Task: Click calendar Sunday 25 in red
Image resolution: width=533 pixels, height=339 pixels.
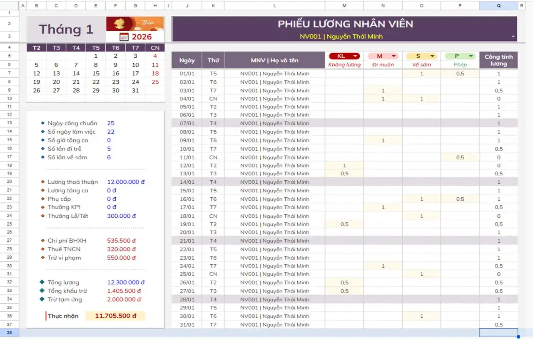Action: (155, 82)
